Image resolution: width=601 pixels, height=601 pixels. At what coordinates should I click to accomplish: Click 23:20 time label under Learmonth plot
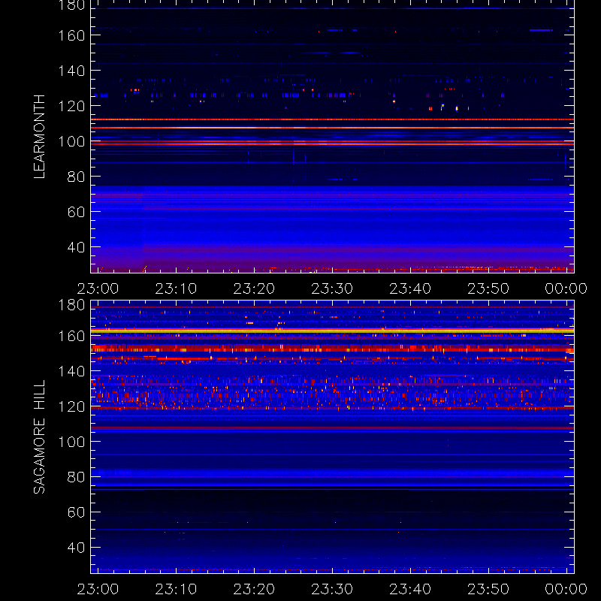pos(254,288)
